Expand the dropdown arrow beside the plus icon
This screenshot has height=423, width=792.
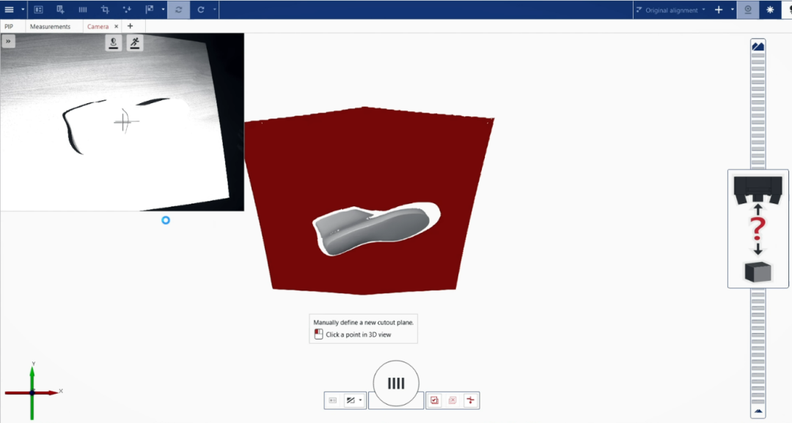pos(732,10)
